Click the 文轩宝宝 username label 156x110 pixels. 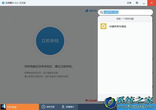[x=12, y=107]
